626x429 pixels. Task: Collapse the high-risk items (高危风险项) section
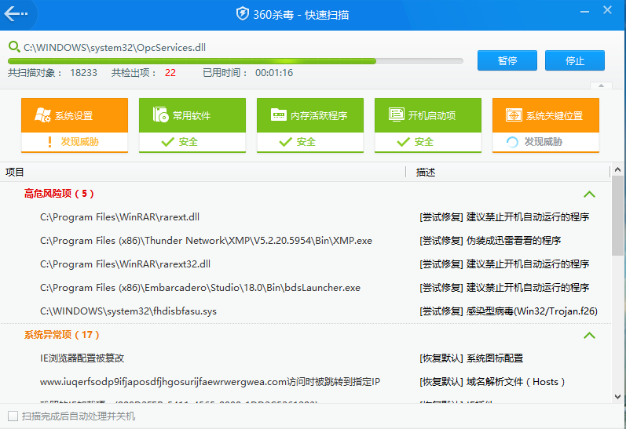589,194
